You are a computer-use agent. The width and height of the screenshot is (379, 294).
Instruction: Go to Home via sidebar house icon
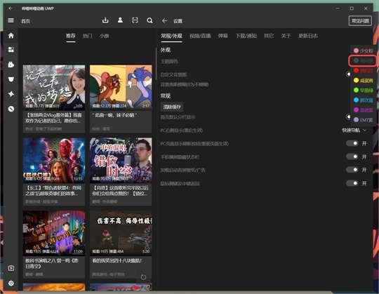(x=11, y=36)
